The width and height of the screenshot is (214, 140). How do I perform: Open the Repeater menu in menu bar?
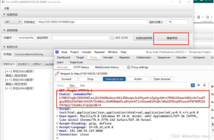click(x=100, y=52)
